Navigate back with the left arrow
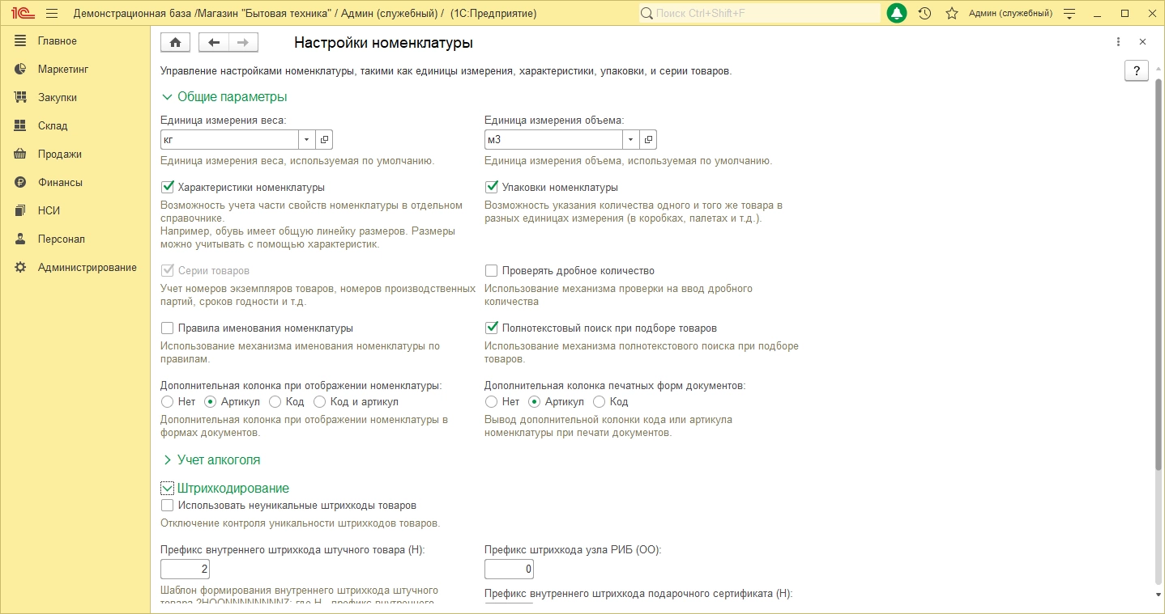1165x614 pixels. click(x=214, y=43)
